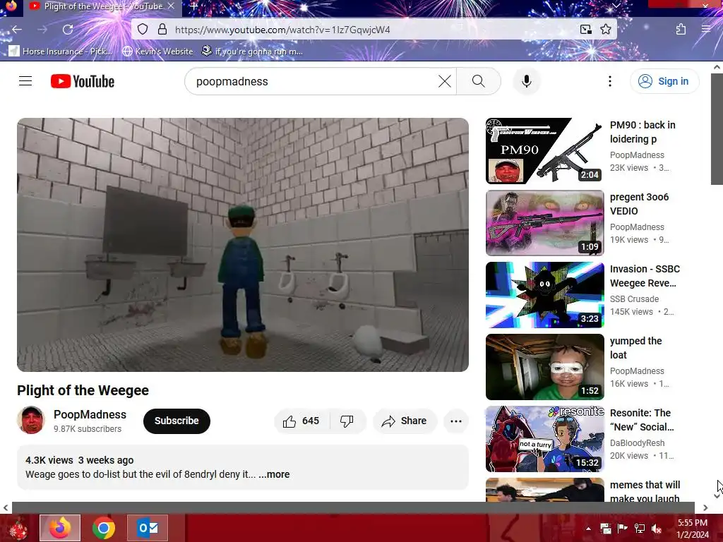The width and height of the screenshot is (723, 542).
Task: Click the main video player
Action: (243, 245)
